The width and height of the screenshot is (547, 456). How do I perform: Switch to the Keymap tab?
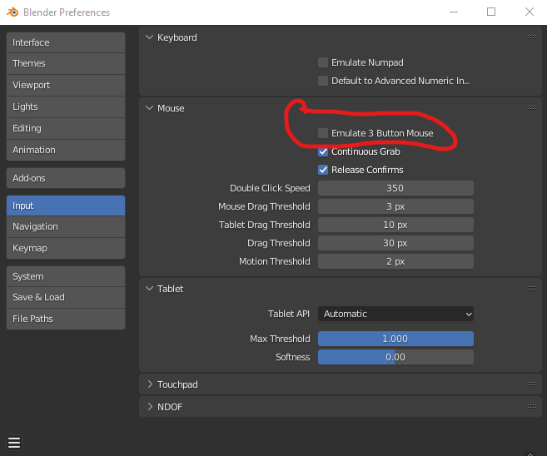tap(65, 248)
